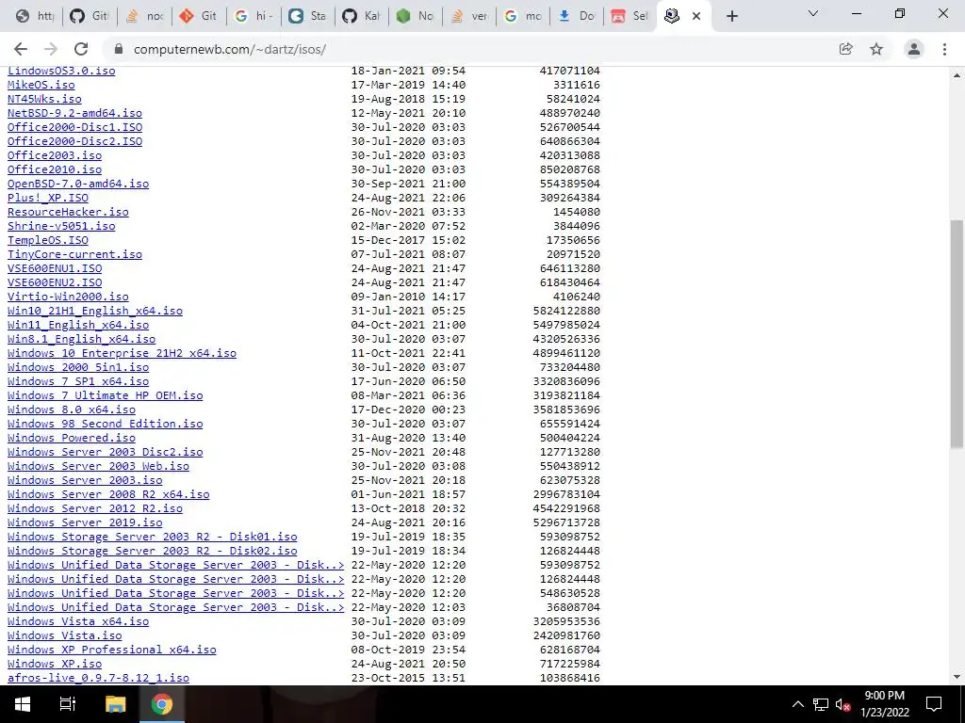Switch to the 'Sta' tab
This screenshot has height=723, width=965.
click(307, 16)
